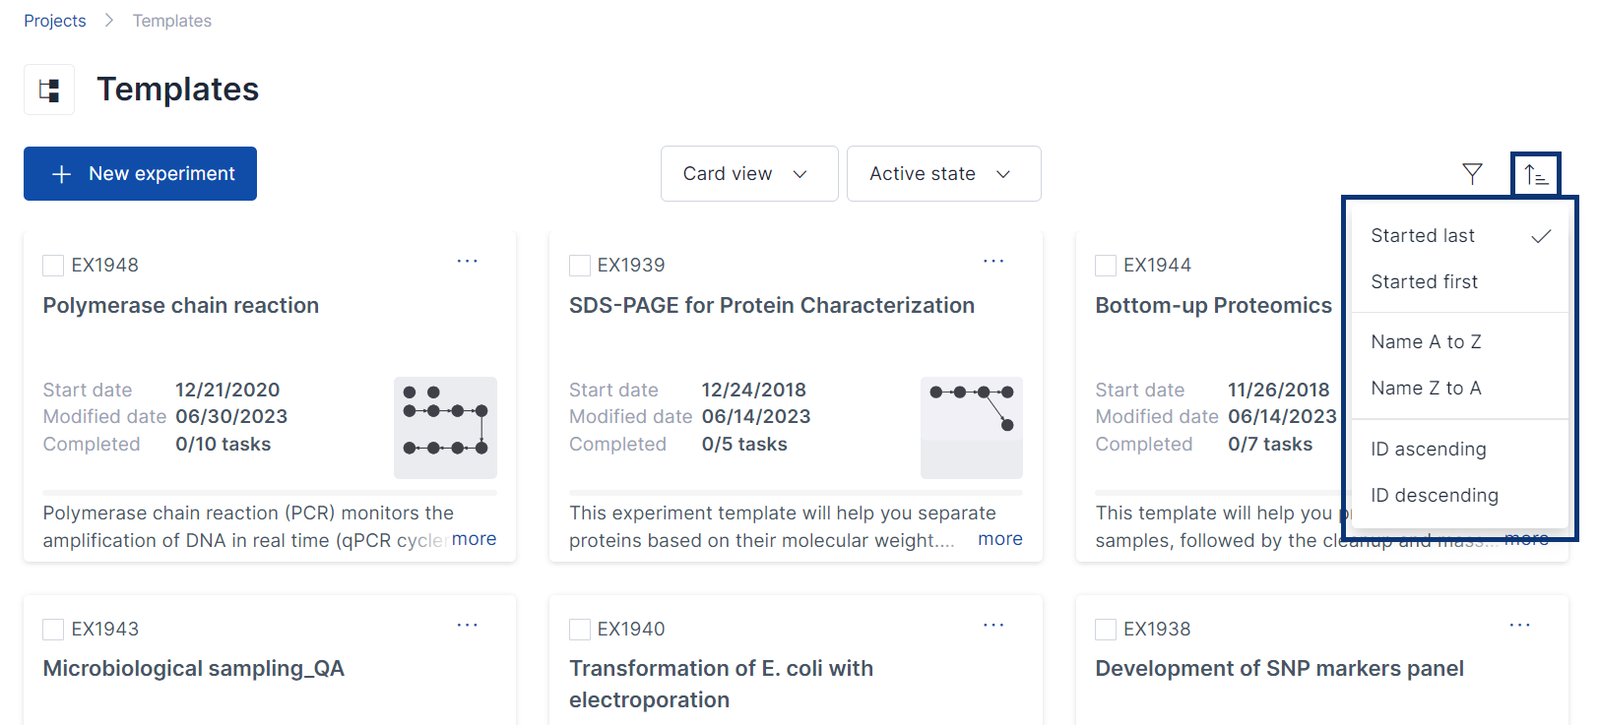Click the Templates page icon
The width and height of the screenshot is (1599, 725).
[x=49, y=91]
